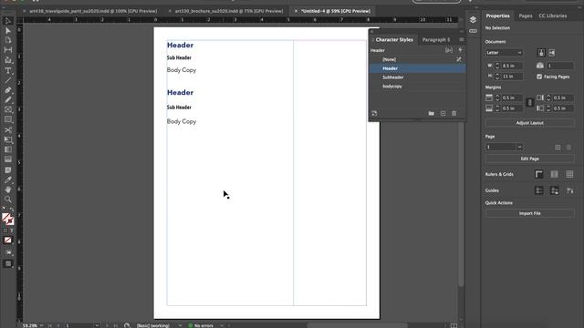Click height stepper arrows
The image size is (584, 328).
[x=497, y=77]
